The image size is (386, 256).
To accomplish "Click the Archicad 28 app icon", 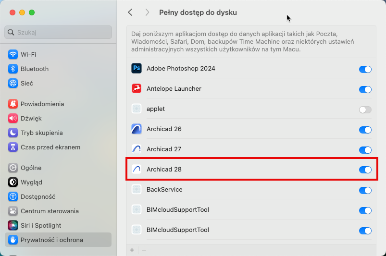I will 137,169.
